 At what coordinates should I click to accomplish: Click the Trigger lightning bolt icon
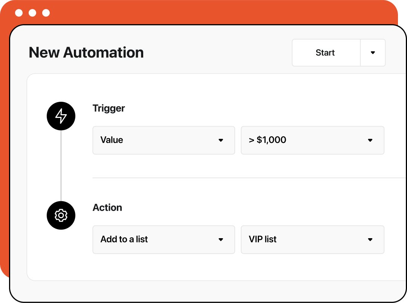click(x=61, y=116)
